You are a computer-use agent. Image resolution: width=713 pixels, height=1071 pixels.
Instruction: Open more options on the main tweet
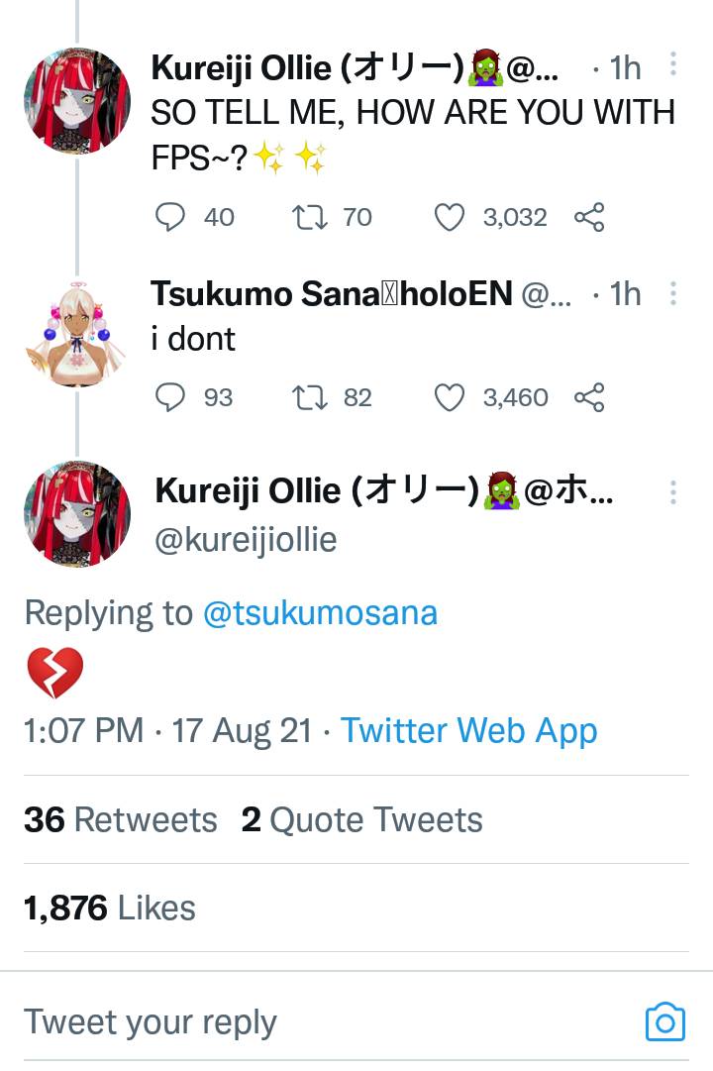(x=673, y=492)
